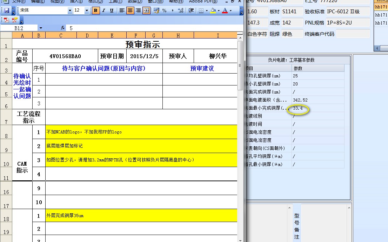Click the Borders icon

click(x=201, y=11)
